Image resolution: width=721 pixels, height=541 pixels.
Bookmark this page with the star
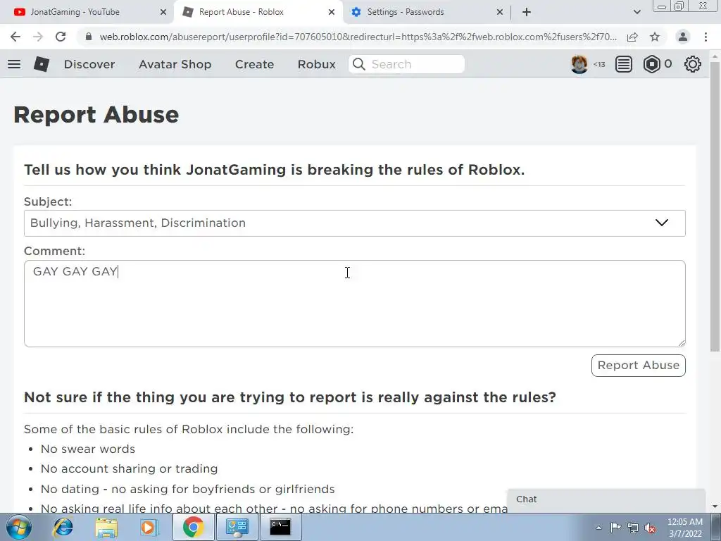coord(655,37)
